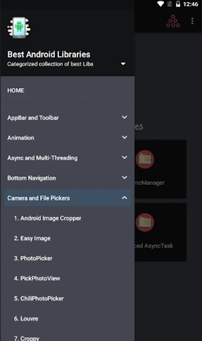Tap the 12:46 clock in status bar

[x=191, y=4]
